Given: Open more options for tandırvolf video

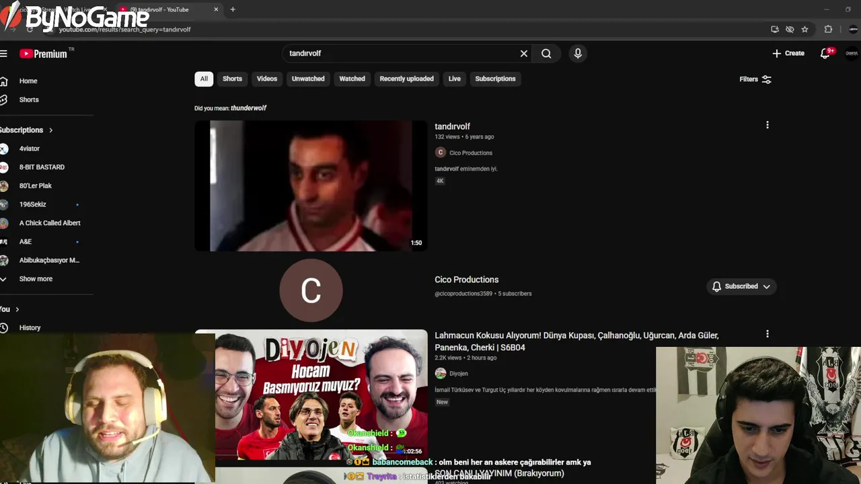Looking at the screenshot, I should click(767, 125).
